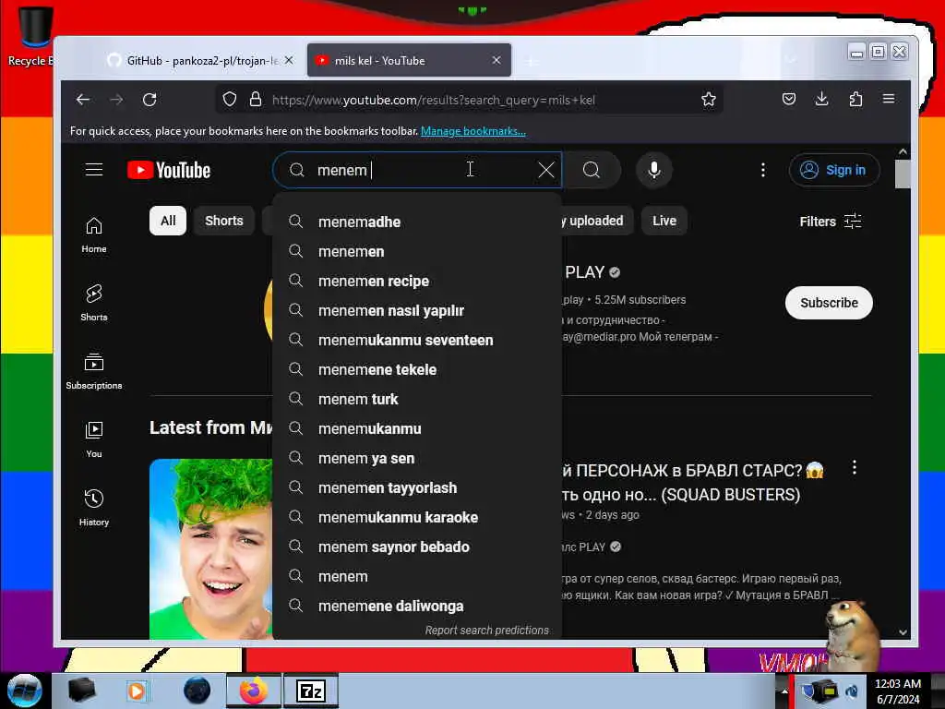Open video options three-dot menu

[x=854, y=467]
